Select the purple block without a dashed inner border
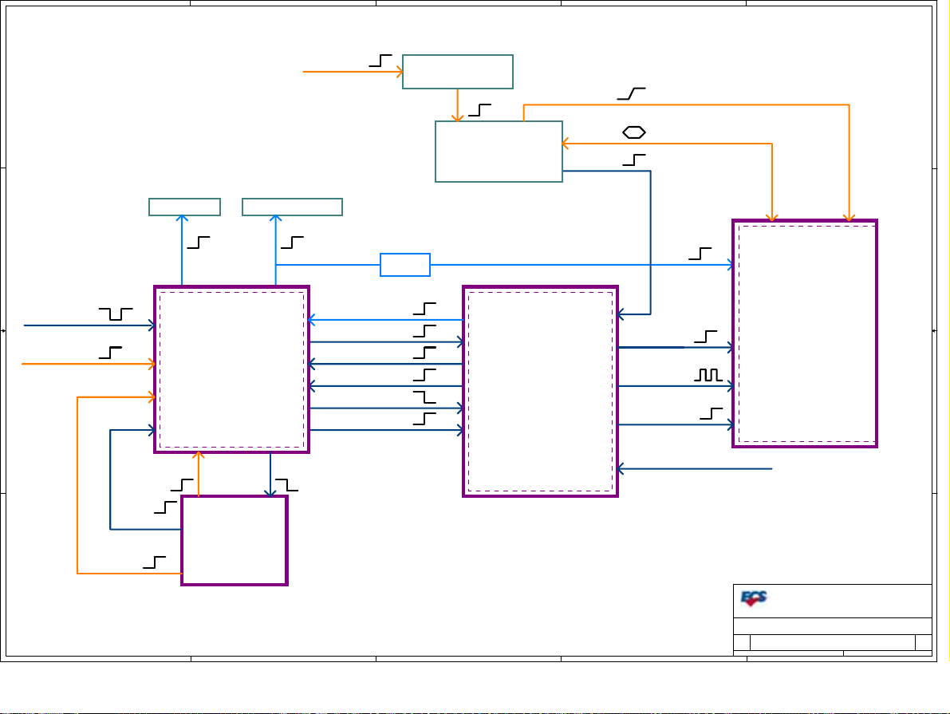Image resolution: width=950 pixels, height=714 pixels. coord(235,541)
